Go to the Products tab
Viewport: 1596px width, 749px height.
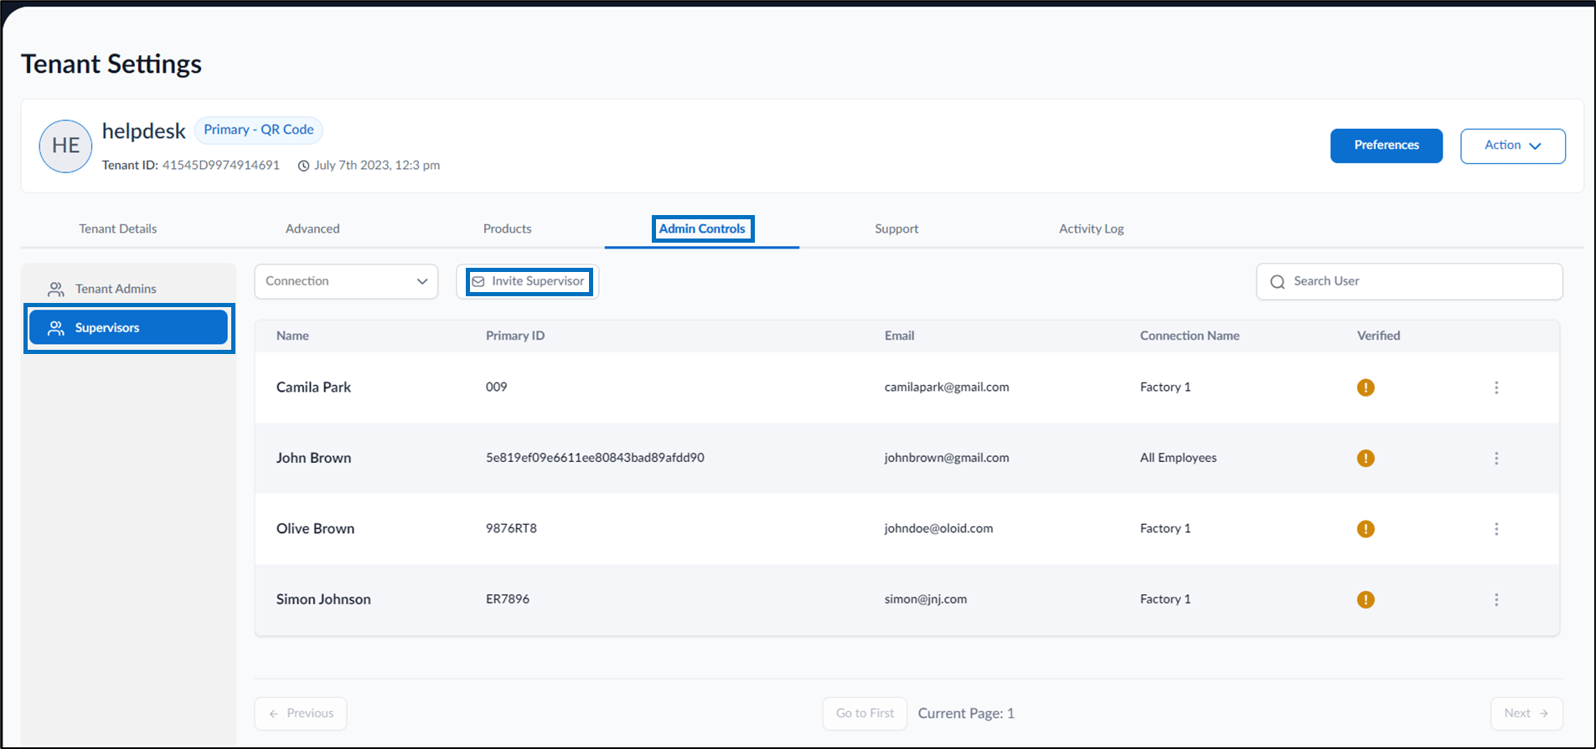point(507,228)
